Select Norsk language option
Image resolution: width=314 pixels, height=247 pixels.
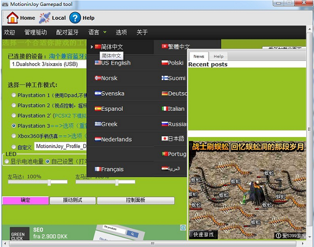tap(106, 78)
